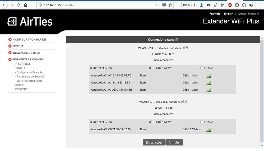
Task: Click the page scrollbar up arrow
Action: pos(262,38)
